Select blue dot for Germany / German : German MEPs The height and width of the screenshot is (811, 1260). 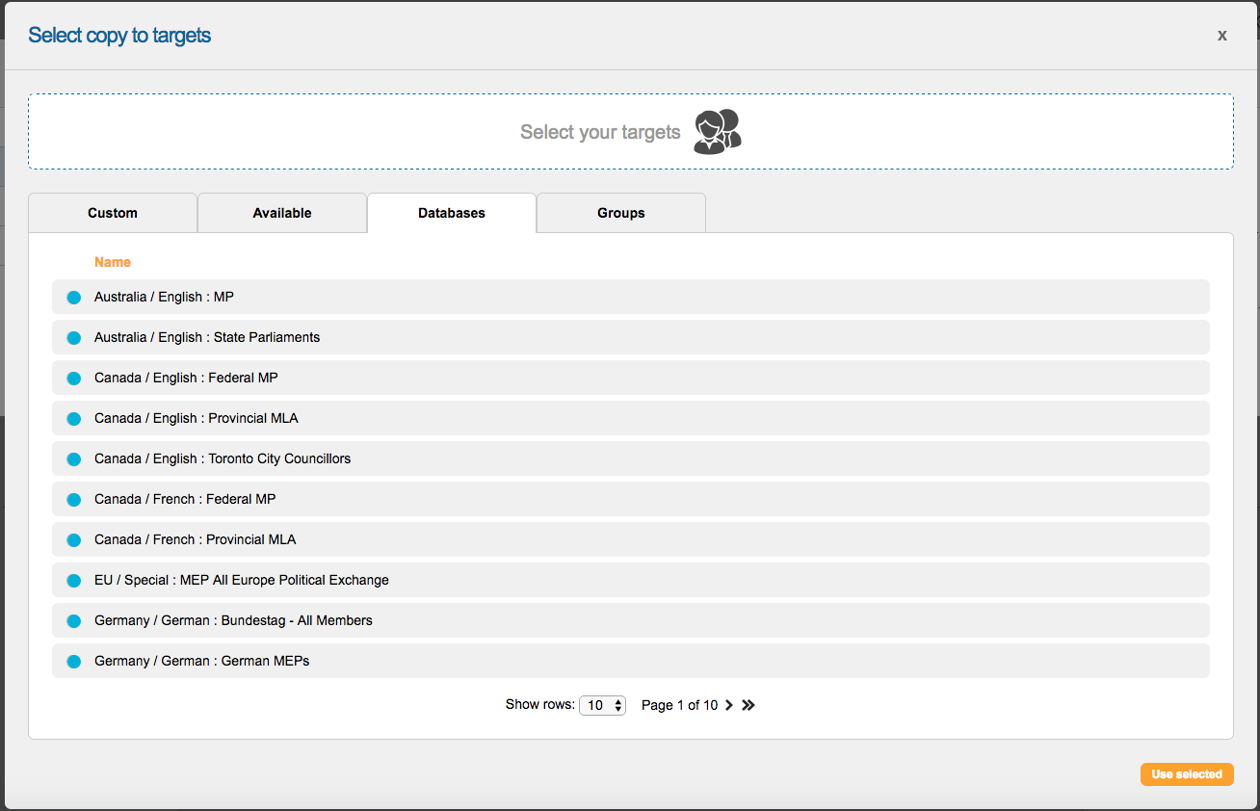[73, 662]
